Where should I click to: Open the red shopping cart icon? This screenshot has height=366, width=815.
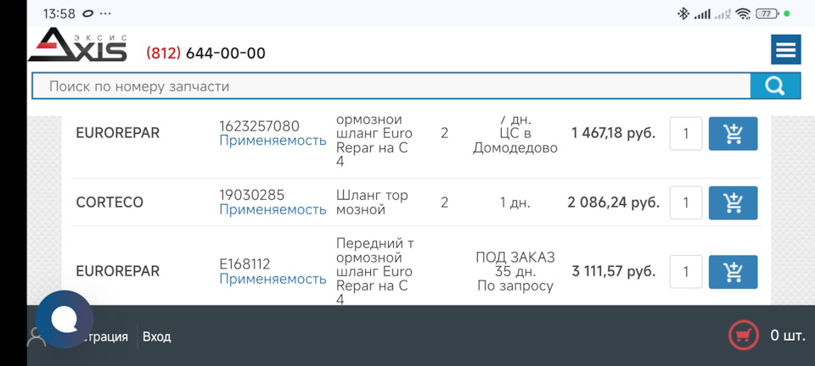(x=744, y=335)
